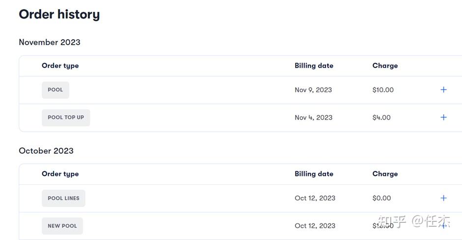This screenshot has height=240, width=462.
Task: Click the Nov 9, 2023 billing date
Action: [x=313, y=90]
